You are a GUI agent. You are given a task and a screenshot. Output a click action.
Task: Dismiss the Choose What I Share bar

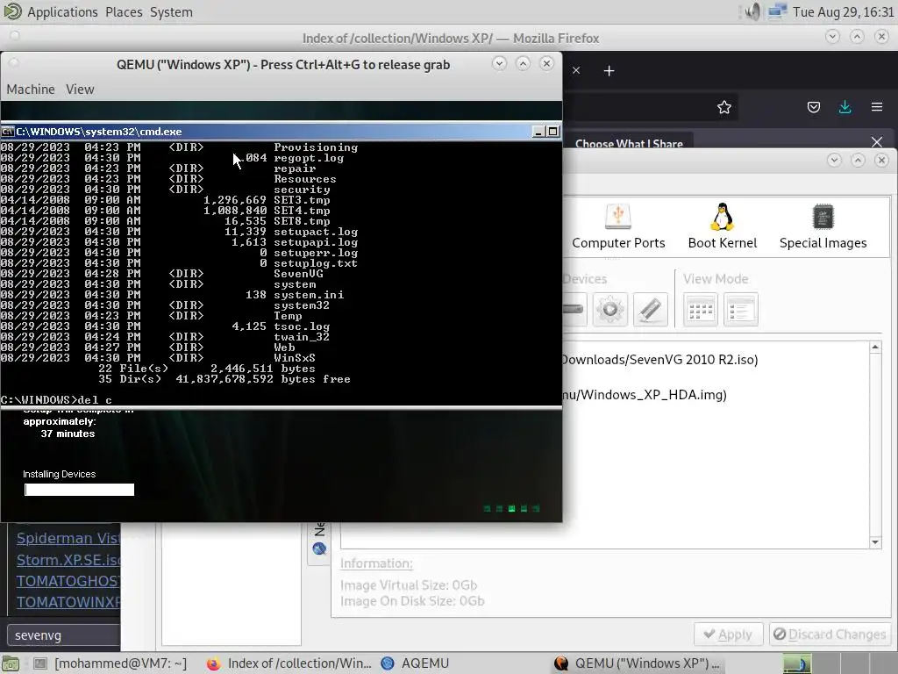(x=876, y=141)
